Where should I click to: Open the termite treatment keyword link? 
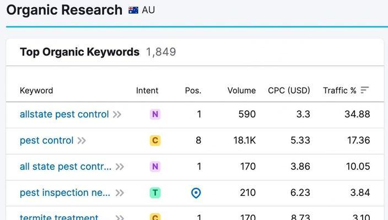point(59,217)
